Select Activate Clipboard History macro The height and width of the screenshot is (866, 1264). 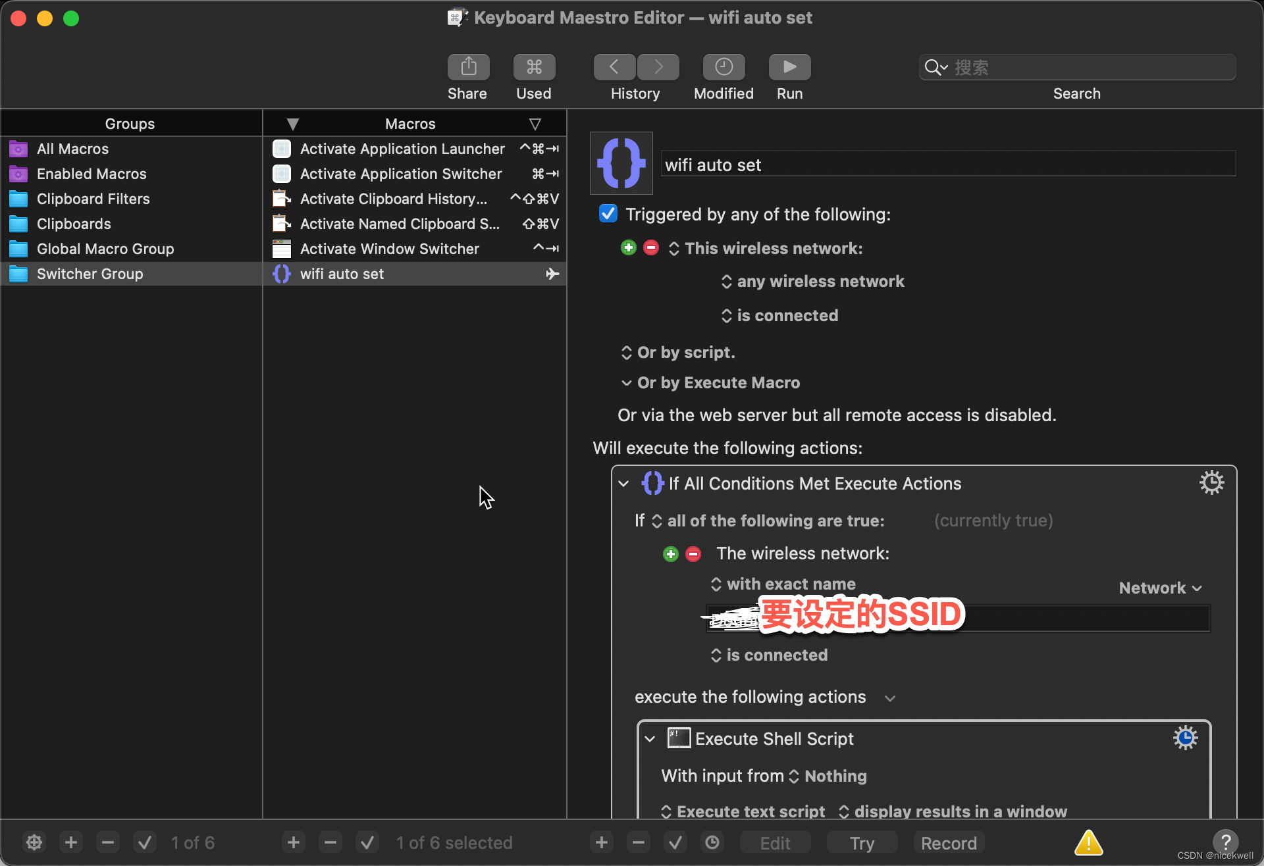[x=415, y=199]
